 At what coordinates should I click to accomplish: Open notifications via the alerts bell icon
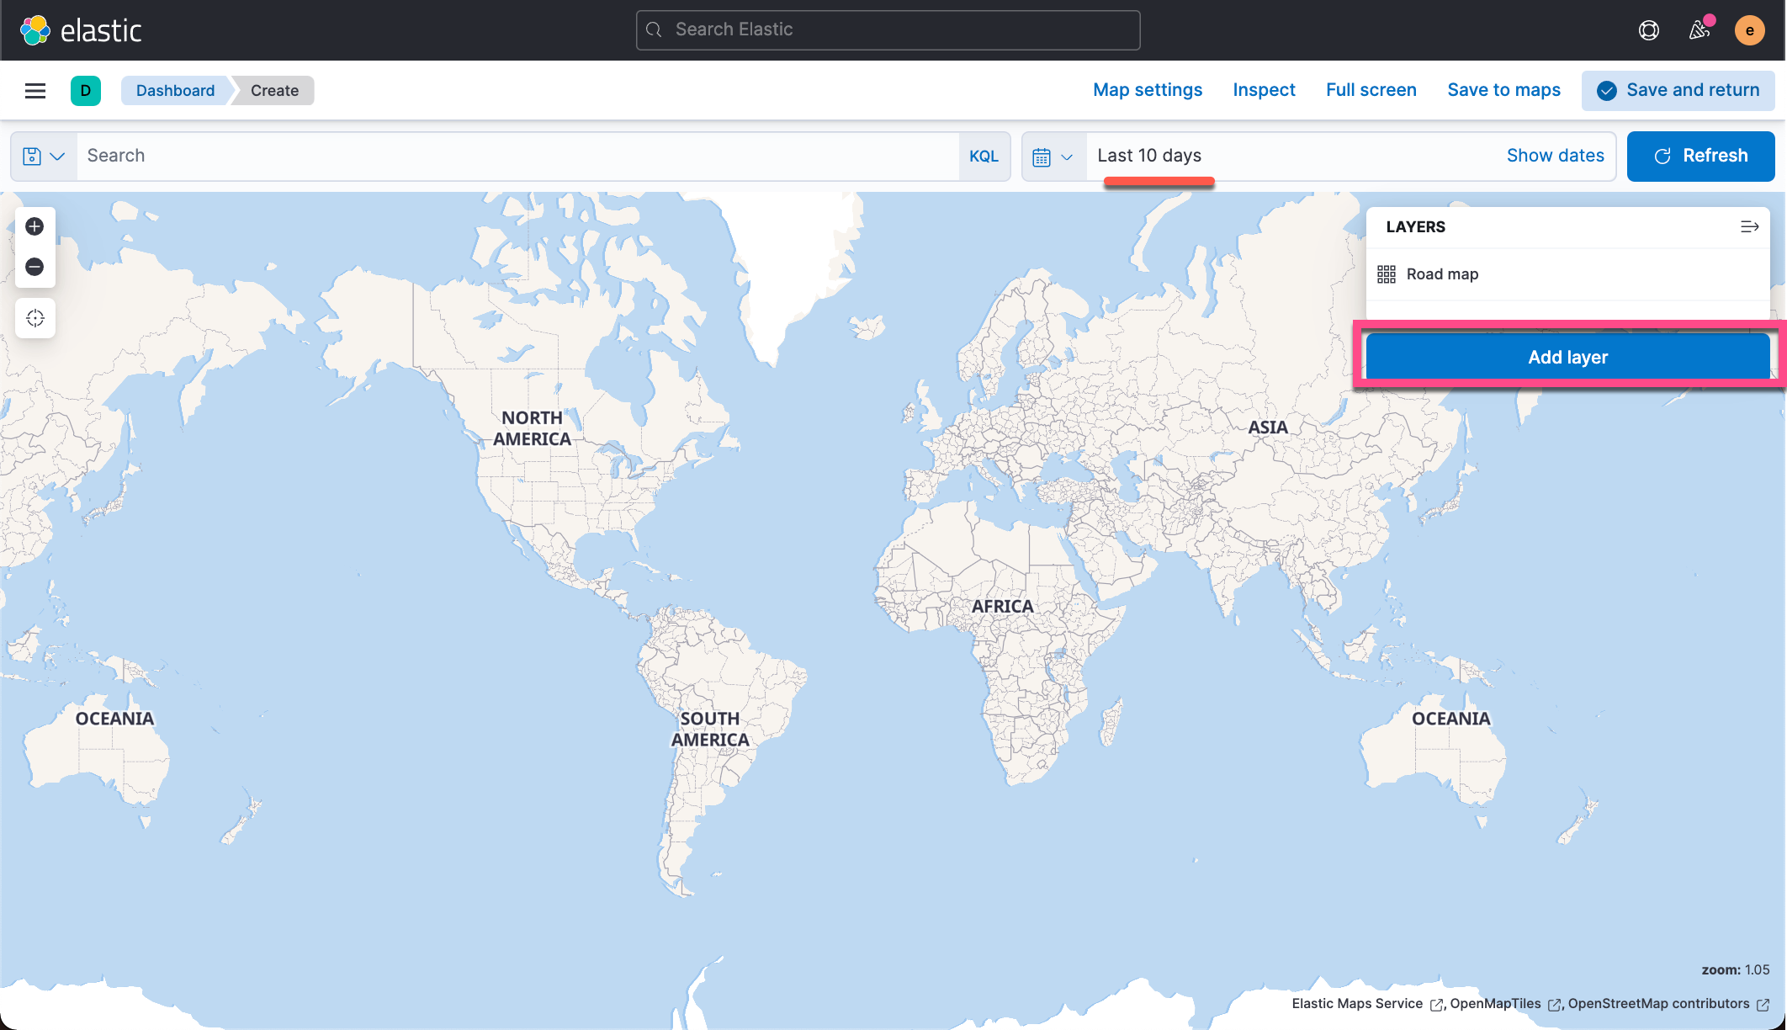[x=1699, y=30]
